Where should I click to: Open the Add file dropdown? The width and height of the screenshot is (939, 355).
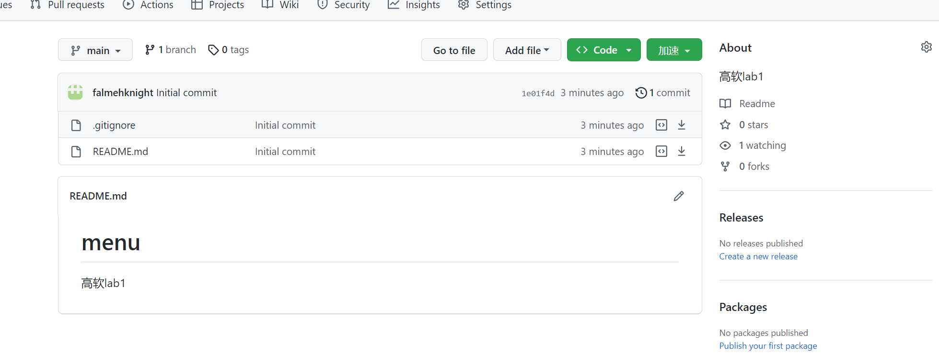click(527, 50)
